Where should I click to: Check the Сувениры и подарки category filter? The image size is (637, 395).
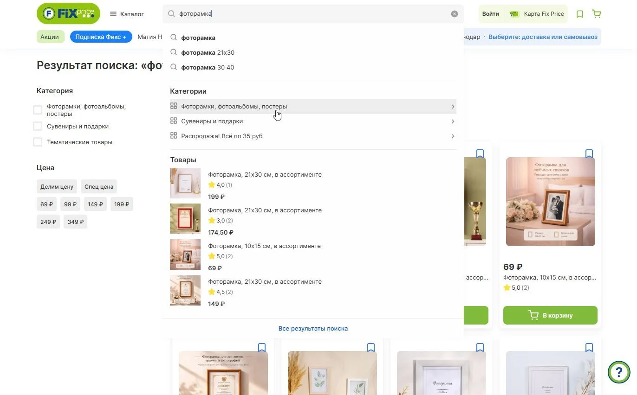point(38,126)
